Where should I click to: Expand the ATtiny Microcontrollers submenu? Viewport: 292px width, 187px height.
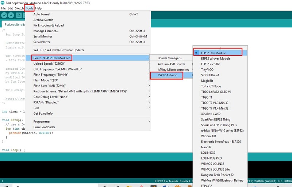point(171,70)
